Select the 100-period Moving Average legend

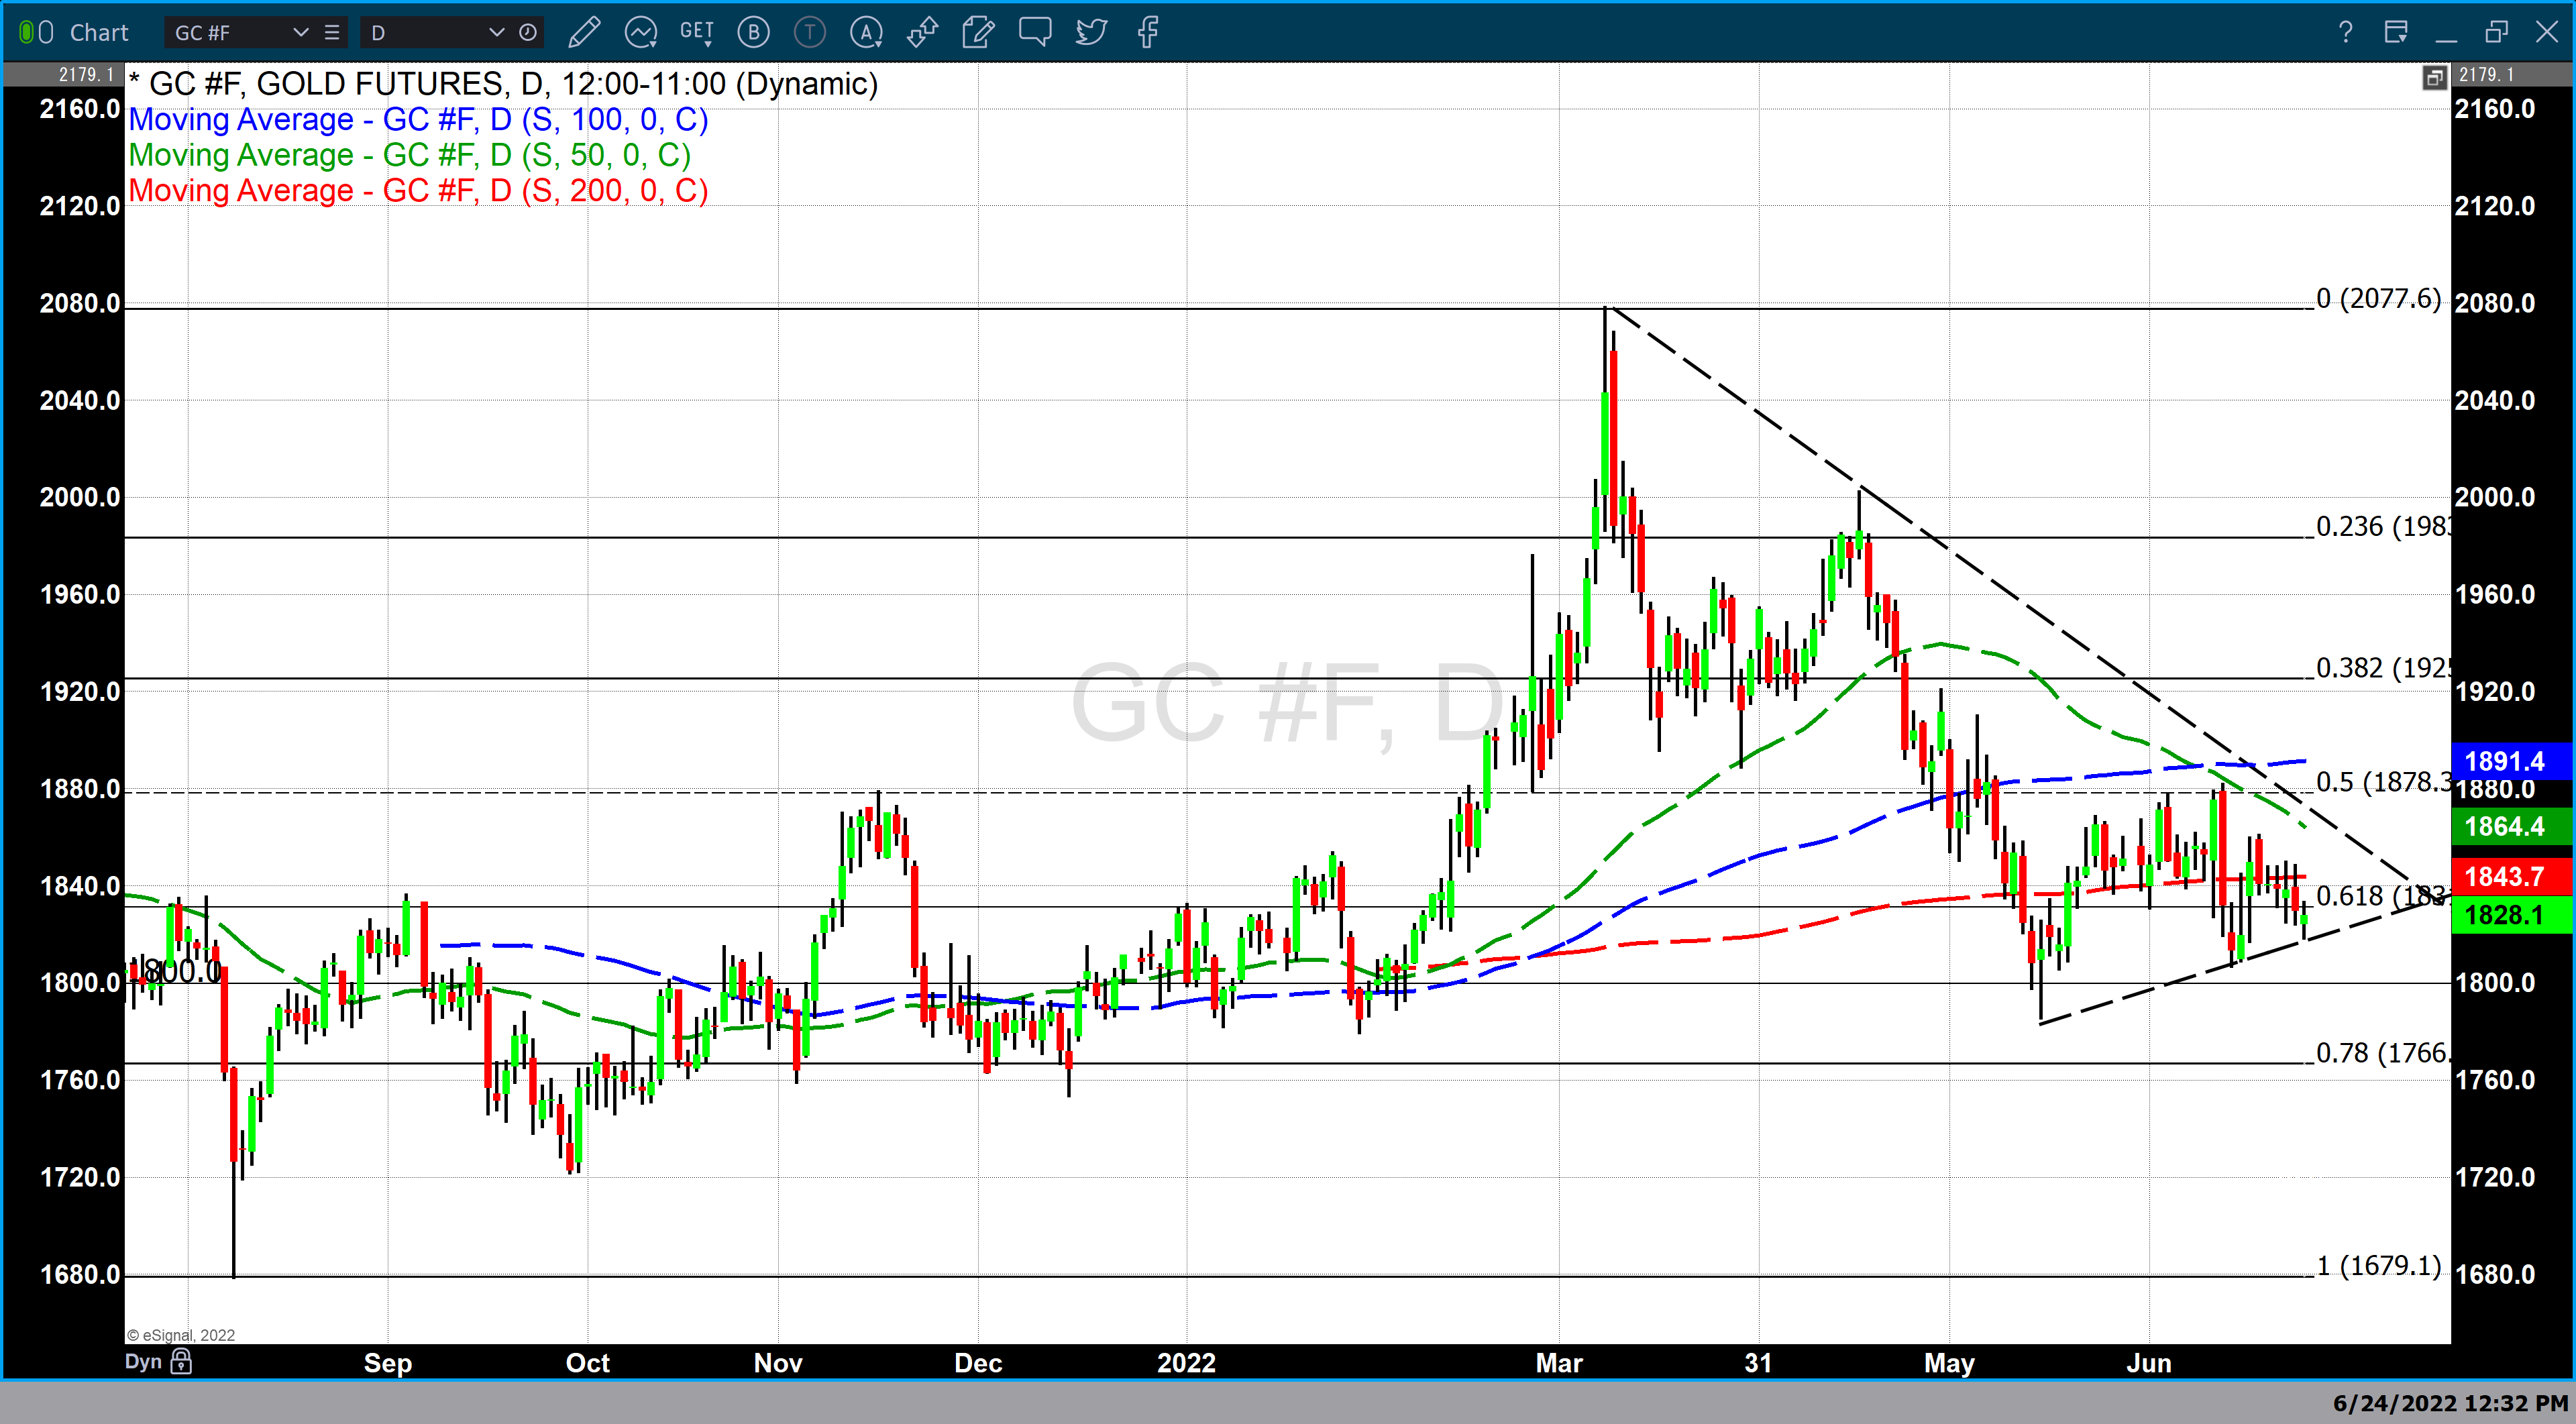pyautogui.click(x=418, y=120)
